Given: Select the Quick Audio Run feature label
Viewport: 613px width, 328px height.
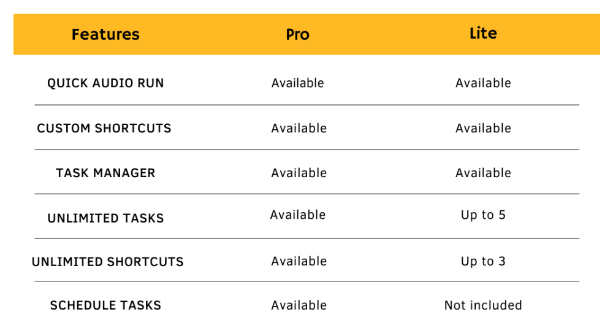Looking at the screenshot, I should point(105,83).
